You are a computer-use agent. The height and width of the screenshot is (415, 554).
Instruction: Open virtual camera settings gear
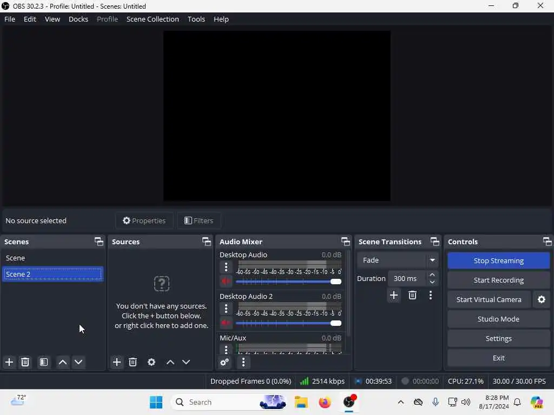tap(541, 299)
